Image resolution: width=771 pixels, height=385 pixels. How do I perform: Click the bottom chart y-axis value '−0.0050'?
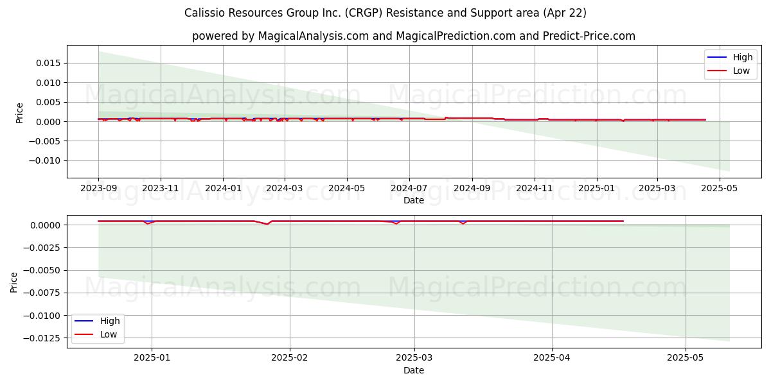click(43, 270)
